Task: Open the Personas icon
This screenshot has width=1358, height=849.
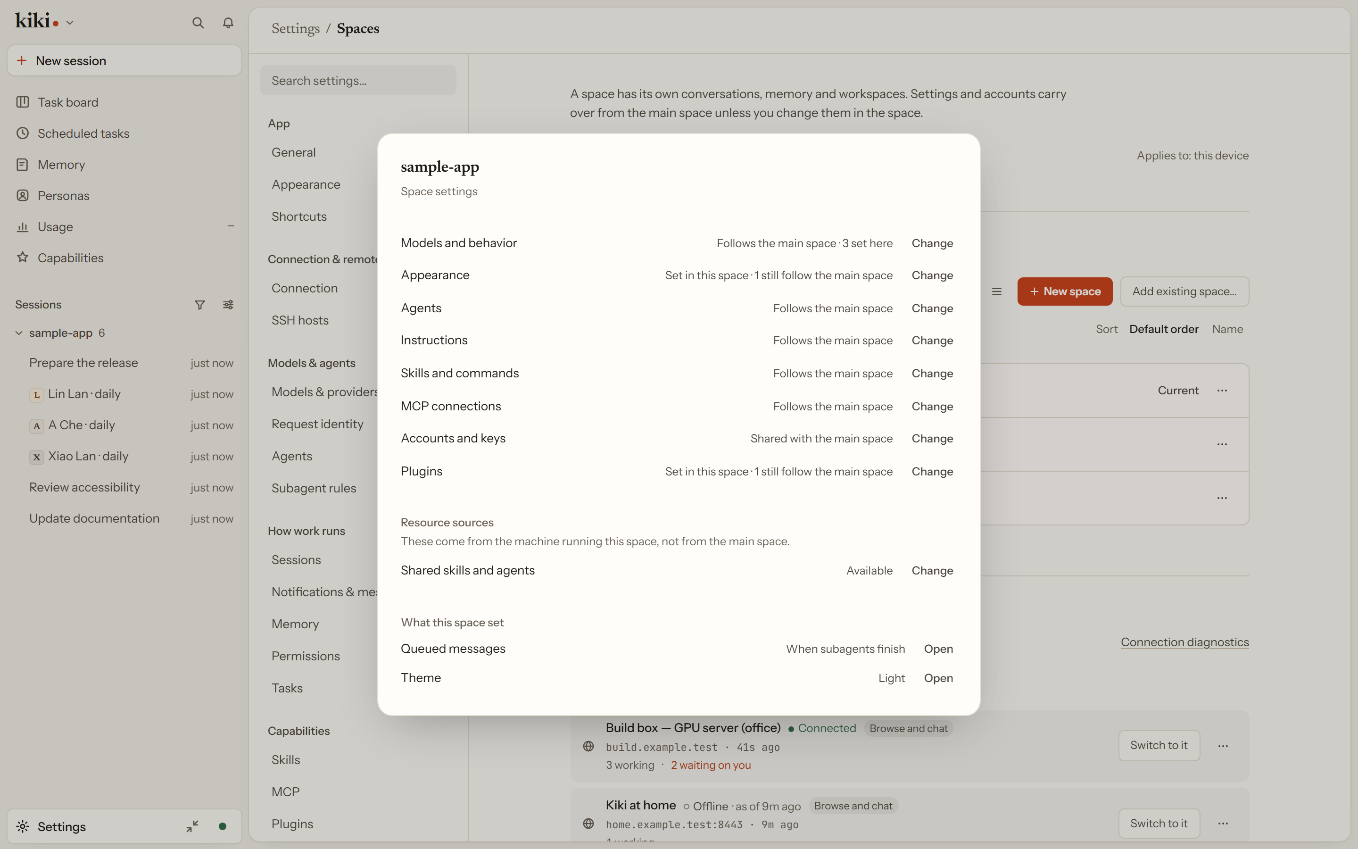Action: pos(23,195)
